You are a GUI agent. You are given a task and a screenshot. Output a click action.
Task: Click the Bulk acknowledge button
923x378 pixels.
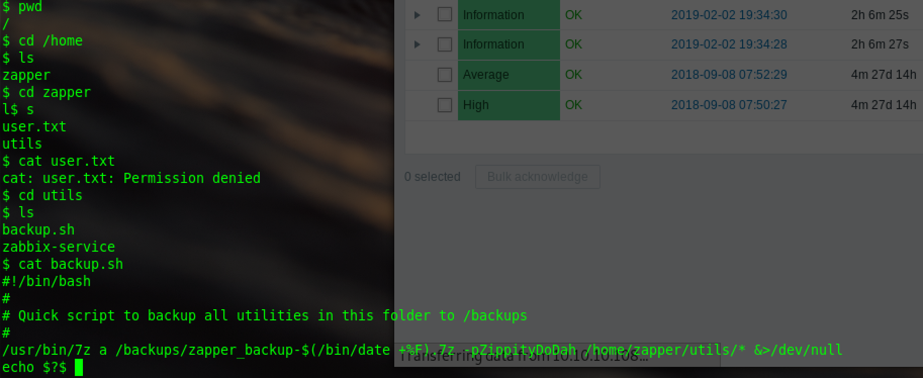point(538,177)
